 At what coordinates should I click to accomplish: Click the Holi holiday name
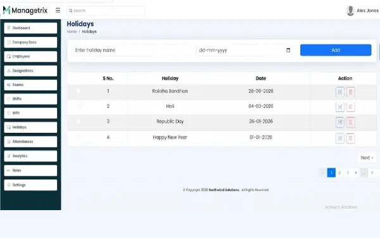click(x=170, y=106)
